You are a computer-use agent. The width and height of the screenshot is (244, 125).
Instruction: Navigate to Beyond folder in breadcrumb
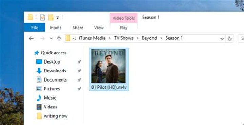click(149, 38)
